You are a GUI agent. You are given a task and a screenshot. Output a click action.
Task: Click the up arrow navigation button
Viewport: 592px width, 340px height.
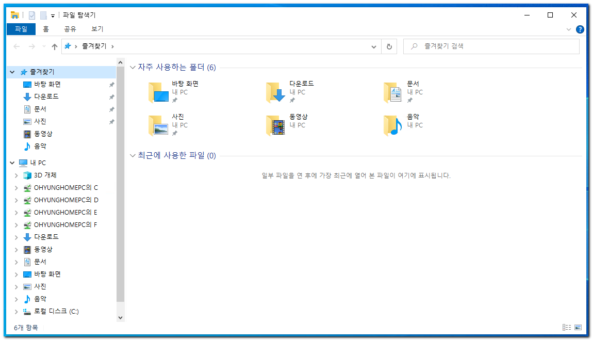(x=55, y=46)
